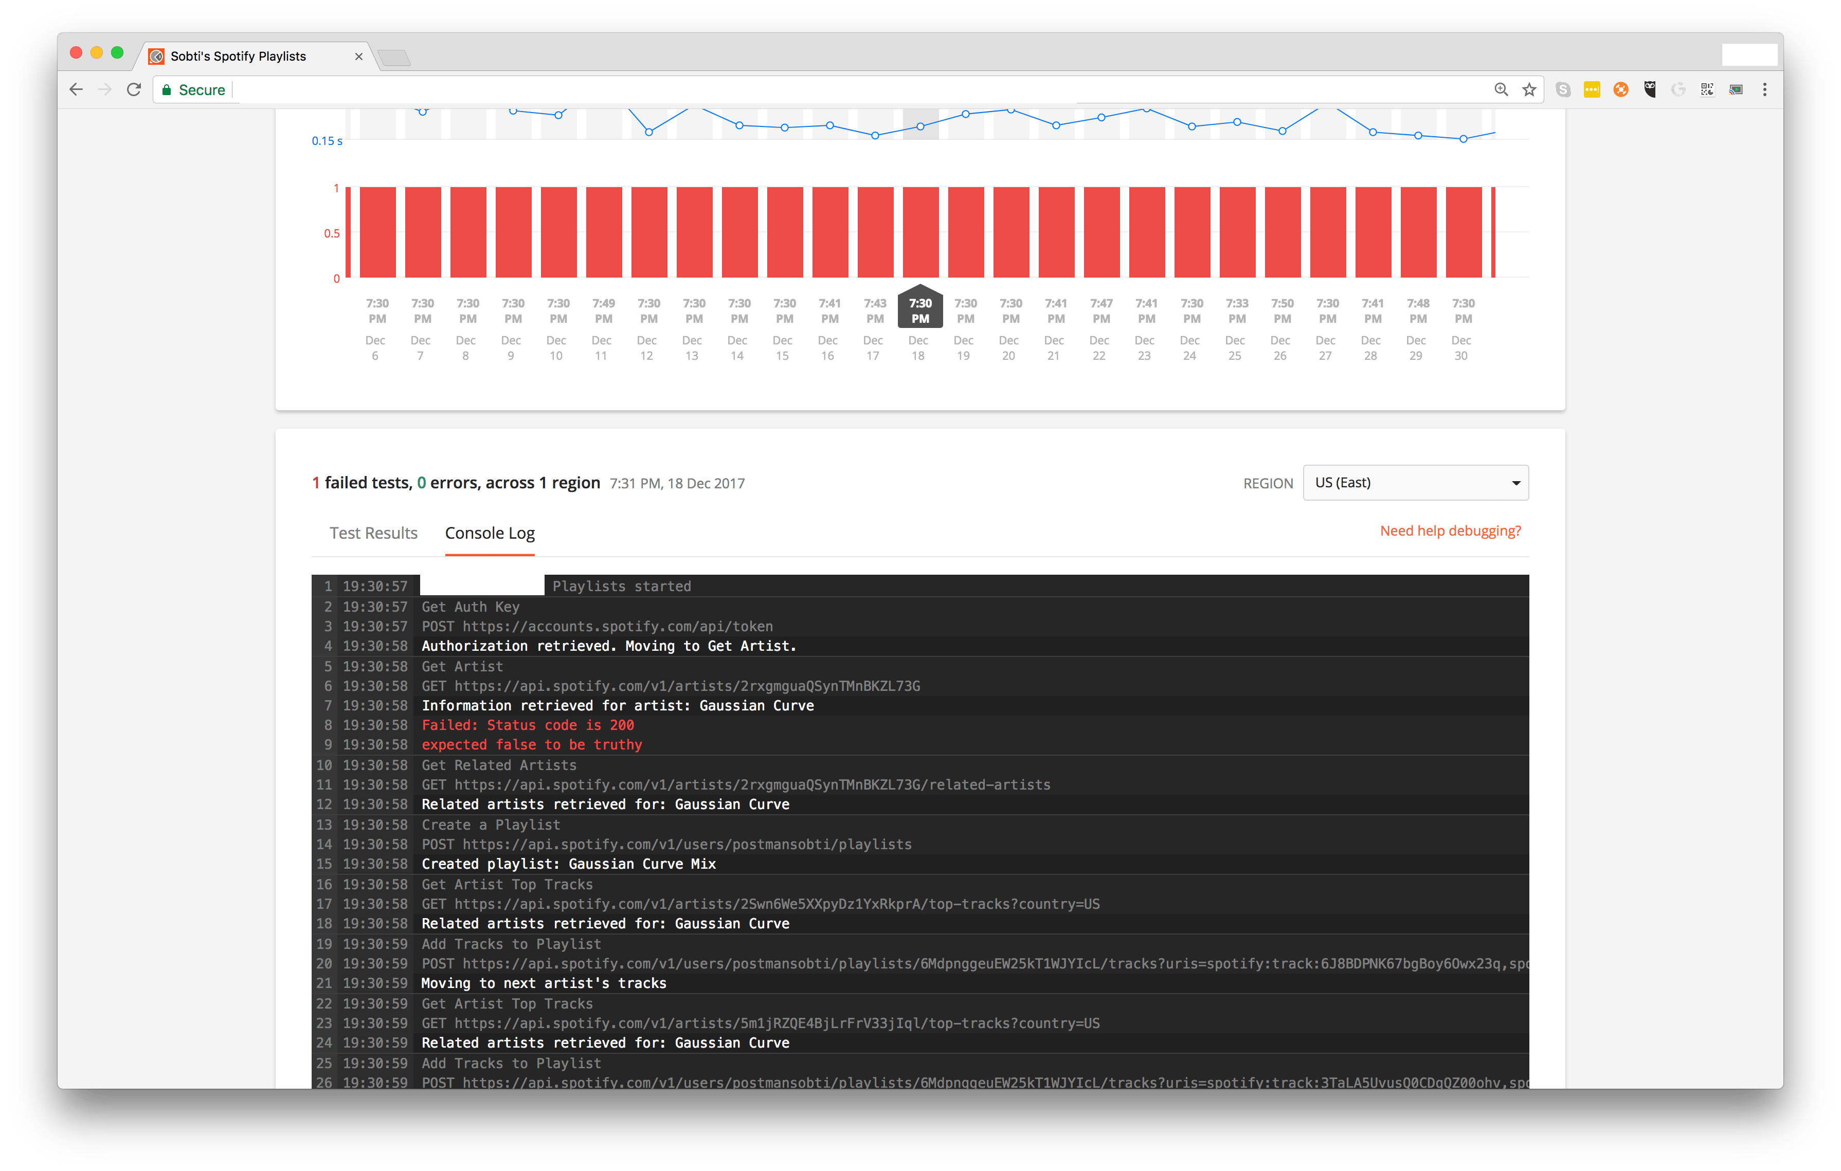
Task: Switch to the Test Results tab
Action: pos(373,534)
